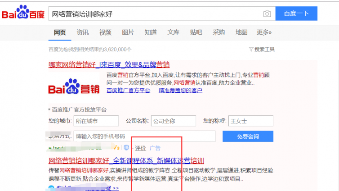Open the 图片 tab

(128, 32)
